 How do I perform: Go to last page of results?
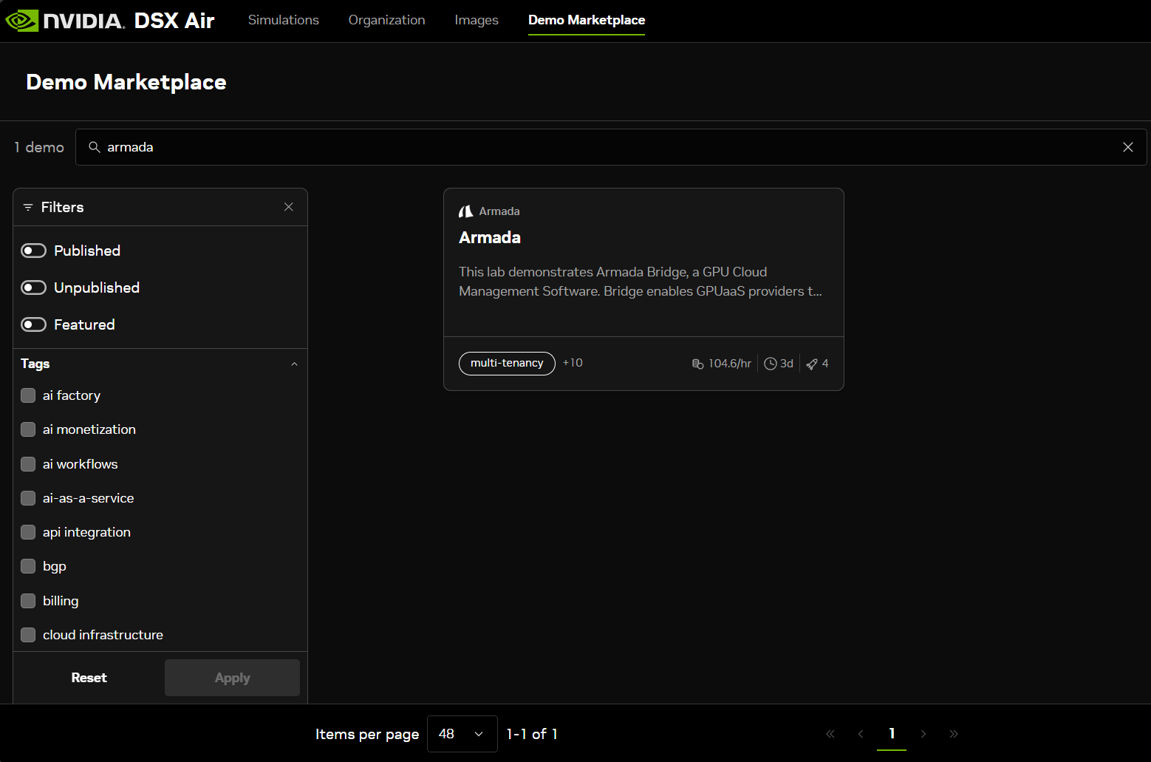click(x=954, y=734)
